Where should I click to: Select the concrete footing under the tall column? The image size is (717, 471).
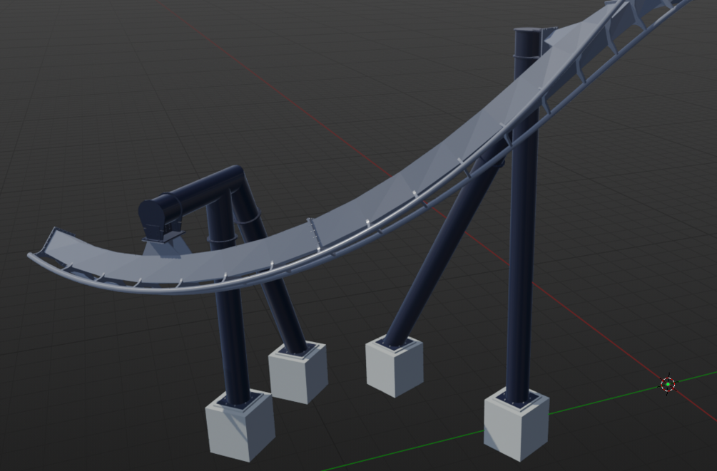[x=517, y=425]
